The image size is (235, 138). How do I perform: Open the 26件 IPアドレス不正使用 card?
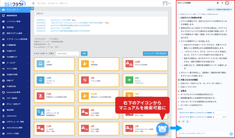[145, 64]
